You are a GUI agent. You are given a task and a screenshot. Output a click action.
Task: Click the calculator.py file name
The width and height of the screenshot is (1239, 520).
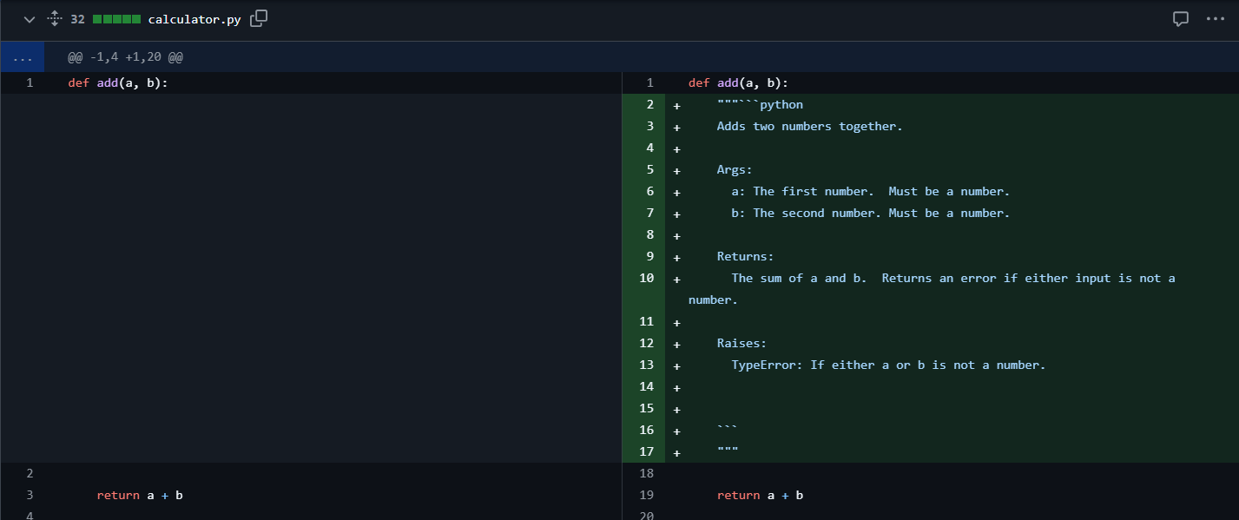pyautogui.click(x=194, y=19)
